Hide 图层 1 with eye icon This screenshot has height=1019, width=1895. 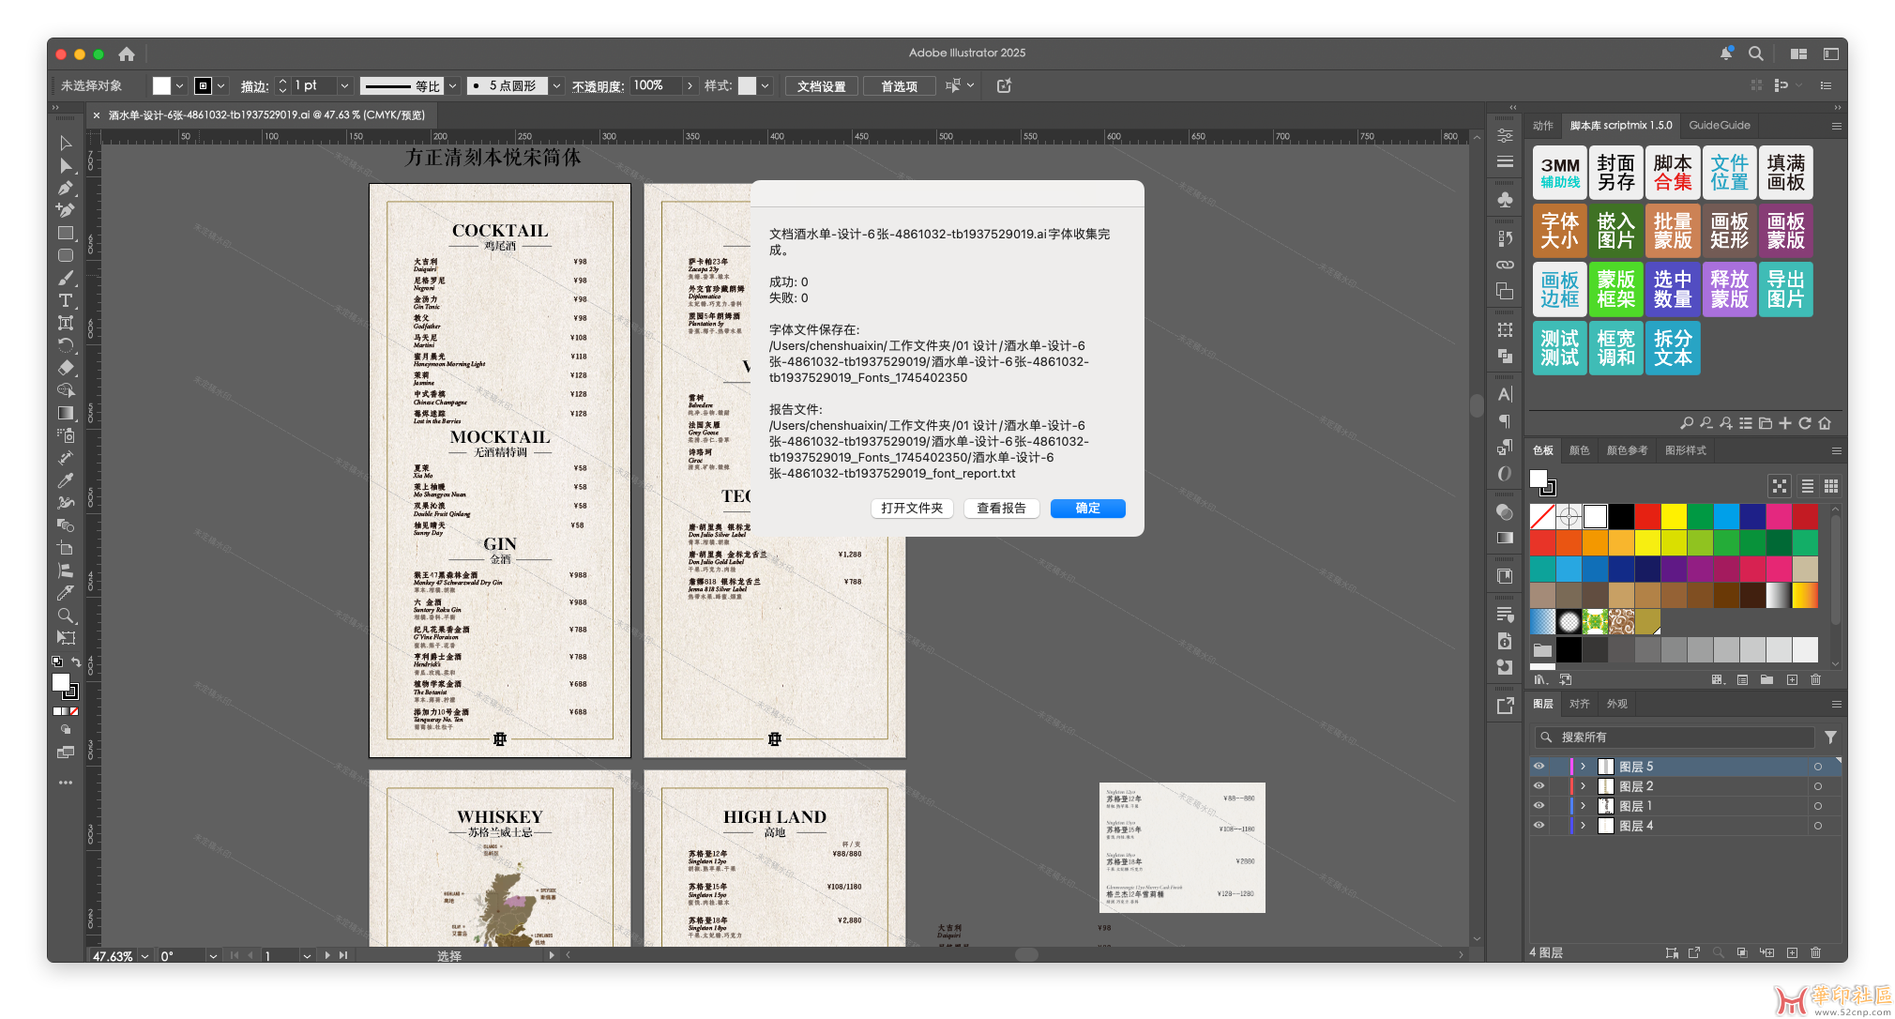click(x=1539, y=806)
